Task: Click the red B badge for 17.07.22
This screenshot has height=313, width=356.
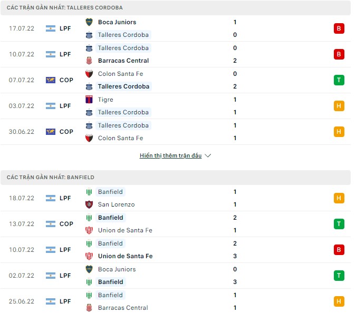Action: pos(339,28)
